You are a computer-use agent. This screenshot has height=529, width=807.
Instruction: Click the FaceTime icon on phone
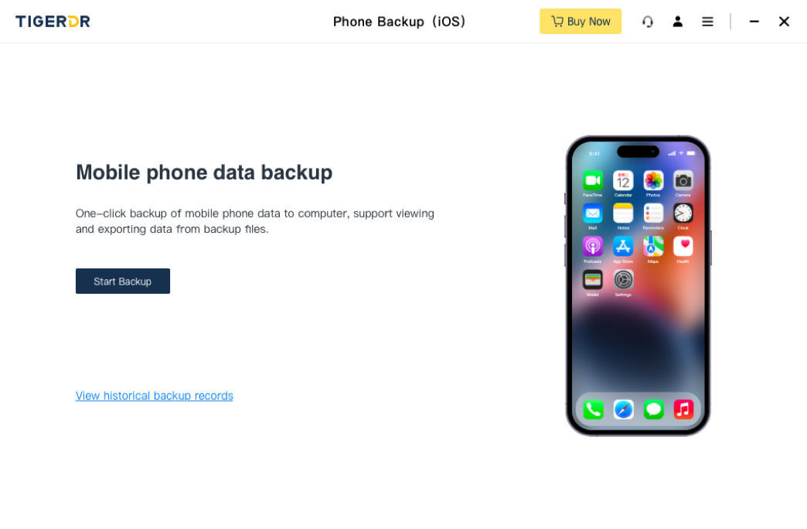click(592, 181)
